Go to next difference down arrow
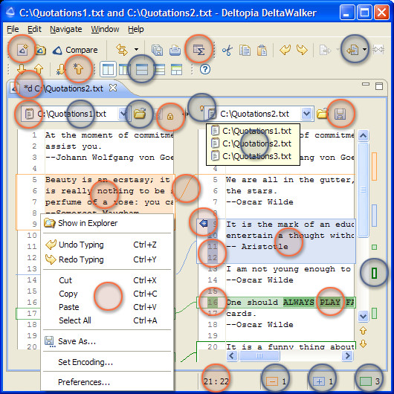 pyautogui.click(x=22, y=69)
